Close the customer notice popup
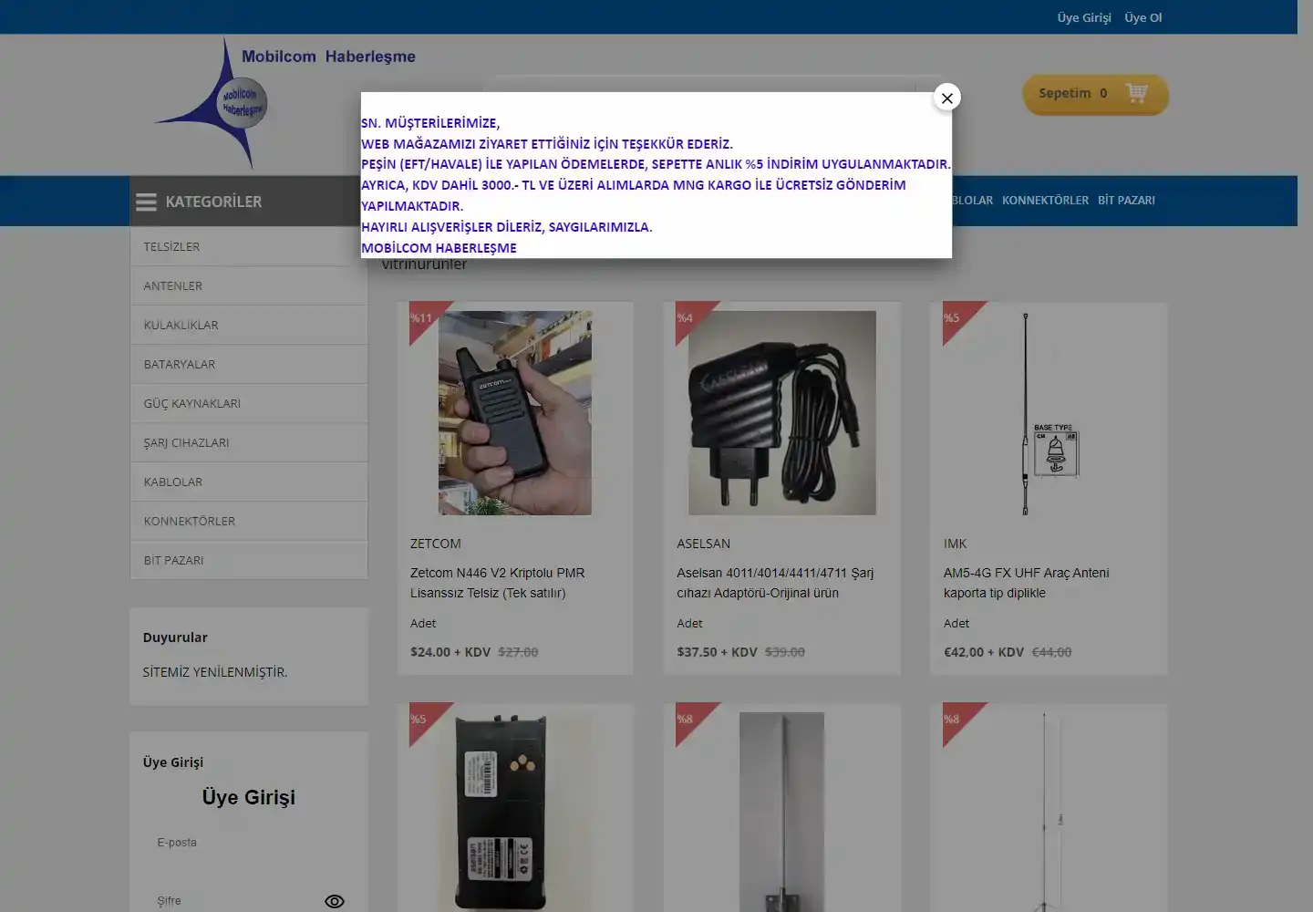Image resolution: width=1313 pixels, height=912 pixels. click(x=947, y=98)
